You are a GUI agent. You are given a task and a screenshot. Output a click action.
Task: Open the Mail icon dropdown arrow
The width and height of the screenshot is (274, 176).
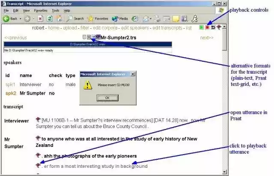pyautogui.click(x=151, y=19)
